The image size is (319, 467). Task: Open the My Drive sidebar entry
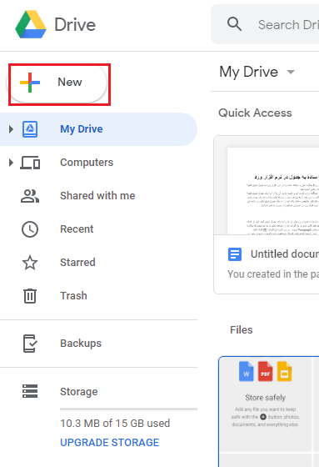coord(98,129)
